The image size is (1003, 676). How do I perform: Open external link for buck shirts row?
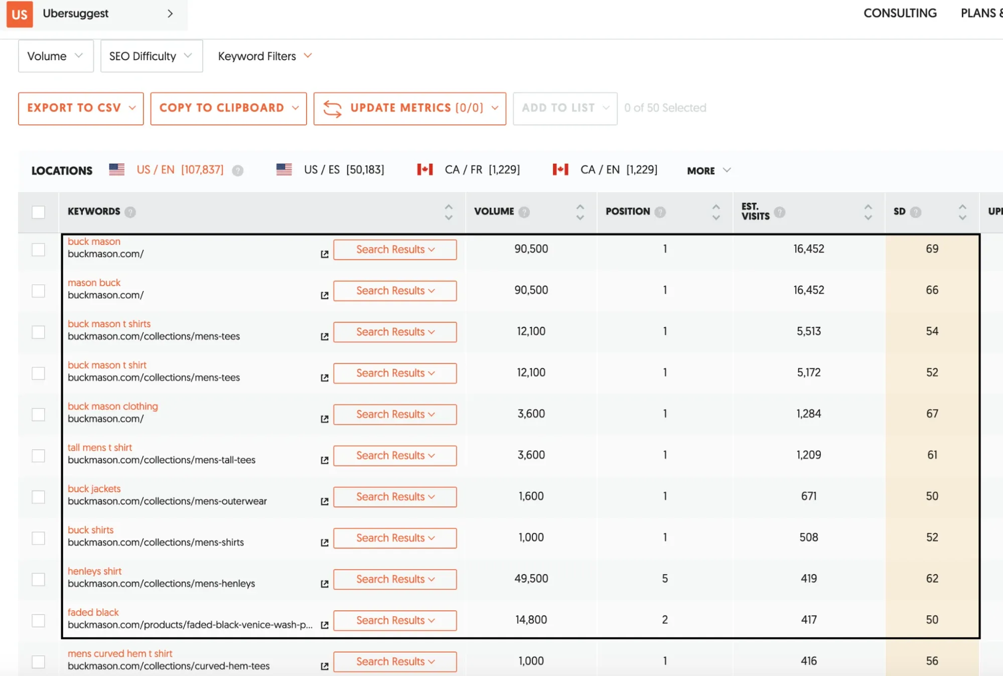point(325,543)
